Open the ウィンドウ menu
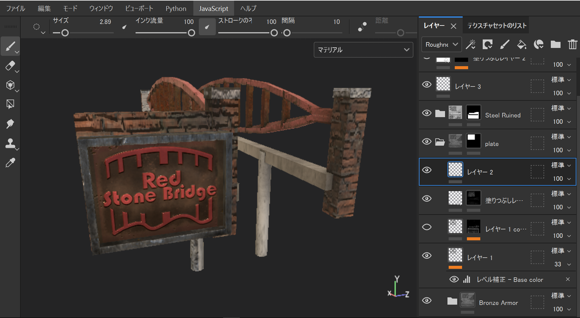Image resolution: width=580 pixels, height=318 pixels. pos(101,8)
